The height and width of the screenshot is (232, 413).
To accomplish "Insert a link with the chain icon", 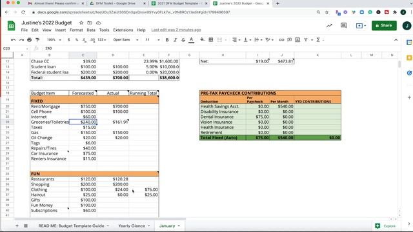I will pos(281,40).
